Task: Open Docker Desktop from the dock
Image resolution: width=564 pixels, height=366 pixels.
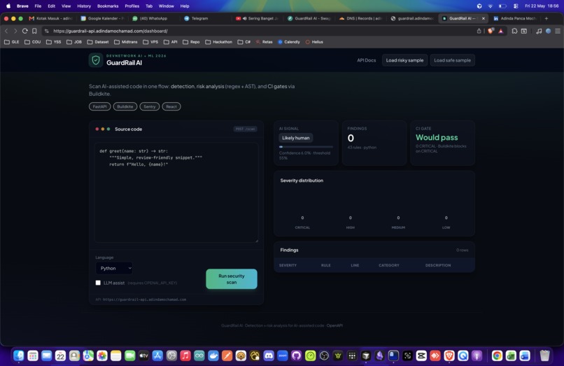Action: click(213, 356)
